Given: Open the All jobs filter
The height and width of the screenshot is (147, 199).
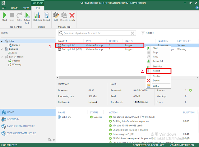Looking at the screenshot, I should coord(148,33).
